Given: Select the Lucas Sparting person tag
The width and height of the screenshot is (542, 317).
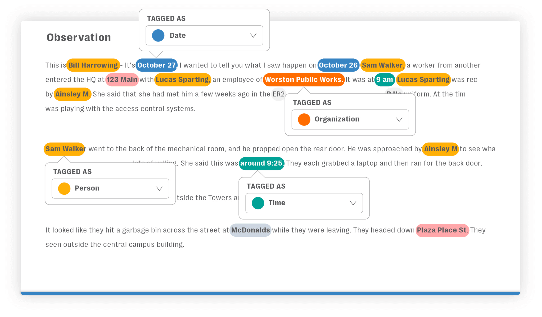Looking at the screenshot, I should click(x=182, y=80).
